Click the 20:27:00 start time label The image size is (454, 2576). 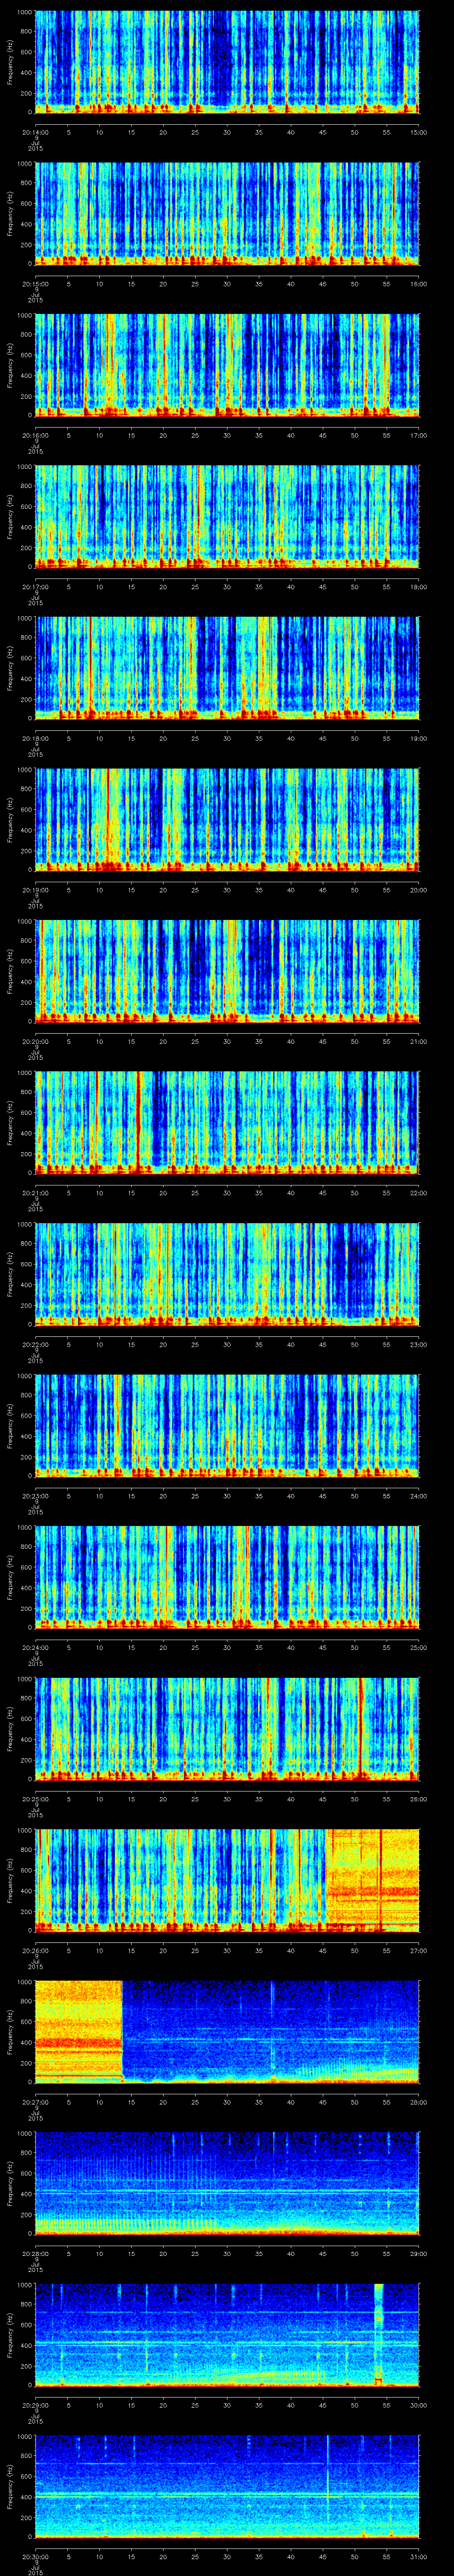36,2101
